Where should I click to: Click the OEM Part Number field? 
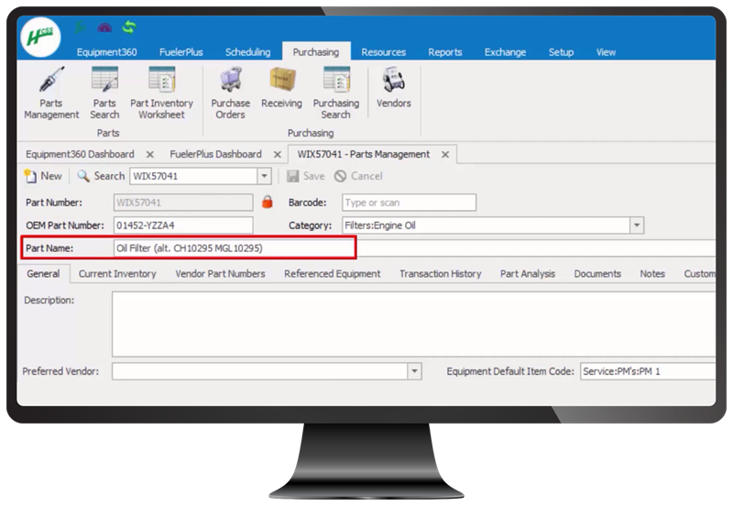pyautogui.click(x=183, y=225)
